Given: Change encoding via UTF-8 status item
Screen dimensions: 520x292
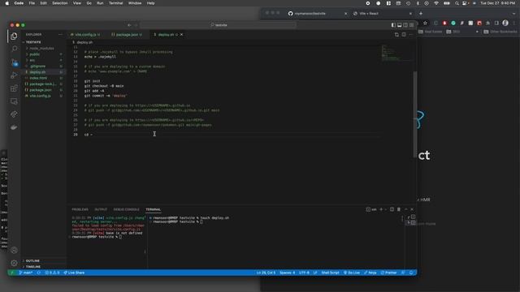Looking at the screenshot, I should (x=304, y=273).
